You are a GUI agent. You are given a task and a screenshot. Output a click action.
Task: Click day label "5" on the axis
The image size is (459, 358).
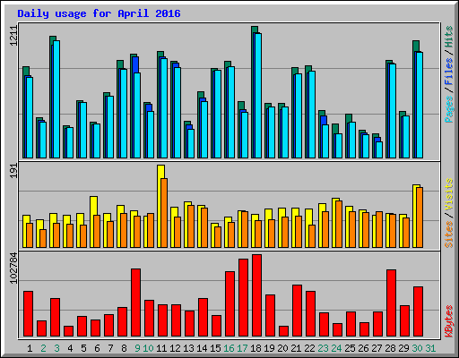[83, 348]
